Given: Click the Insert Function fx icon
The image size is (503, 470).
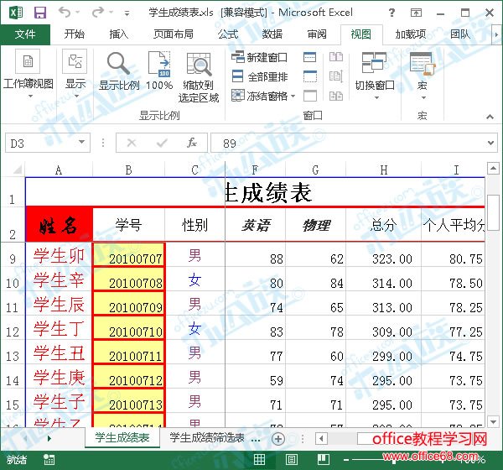Looking at the screenshot, I should (192, 143).
